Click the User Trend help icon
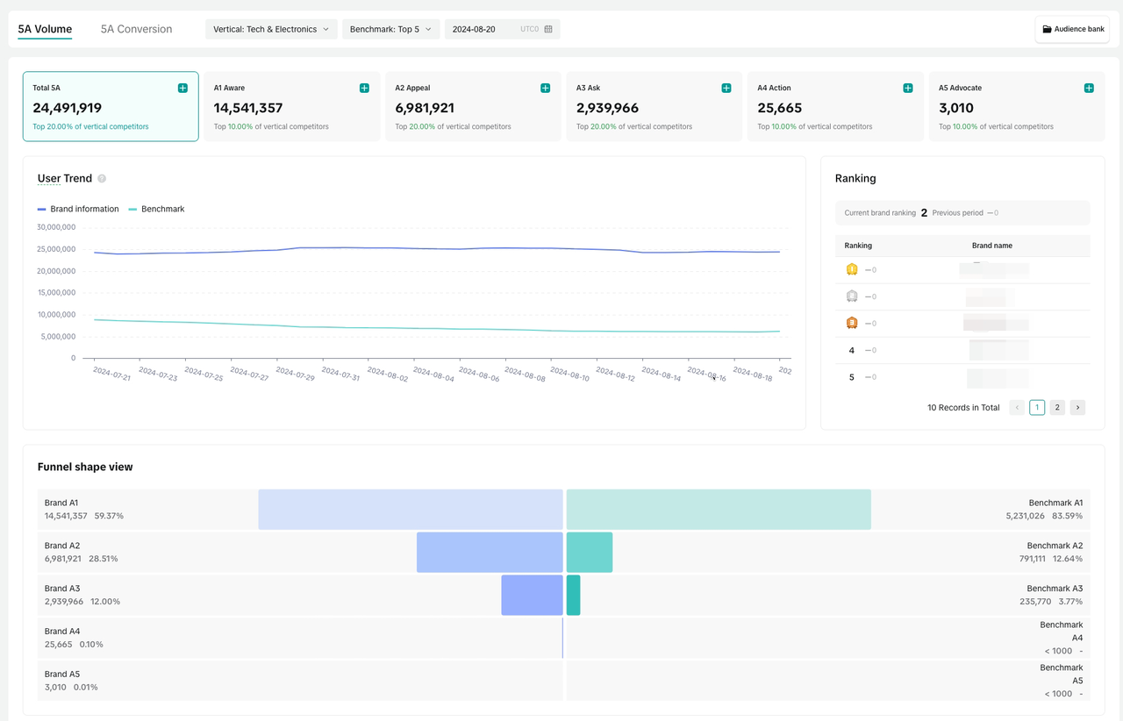The height and width of the screenshot is (721, 1123). (x=102, y=179)
